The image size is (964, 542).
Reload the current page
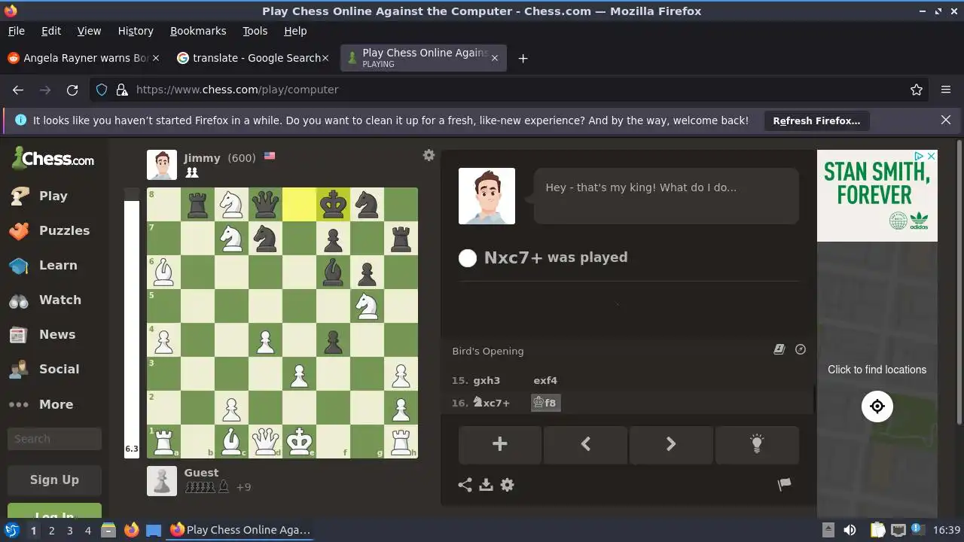point(72,90)
